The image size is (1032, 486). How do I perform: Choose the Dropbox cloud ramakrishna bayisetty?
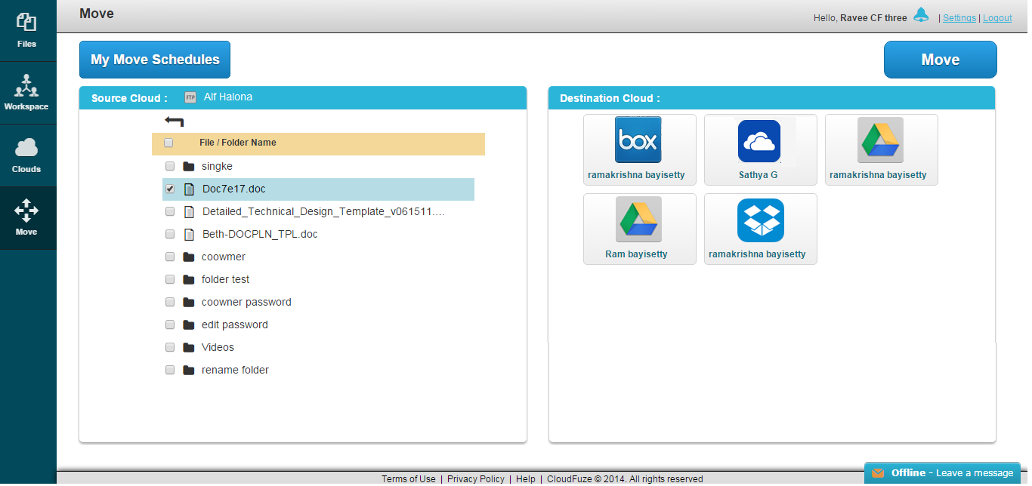[760, 229]
